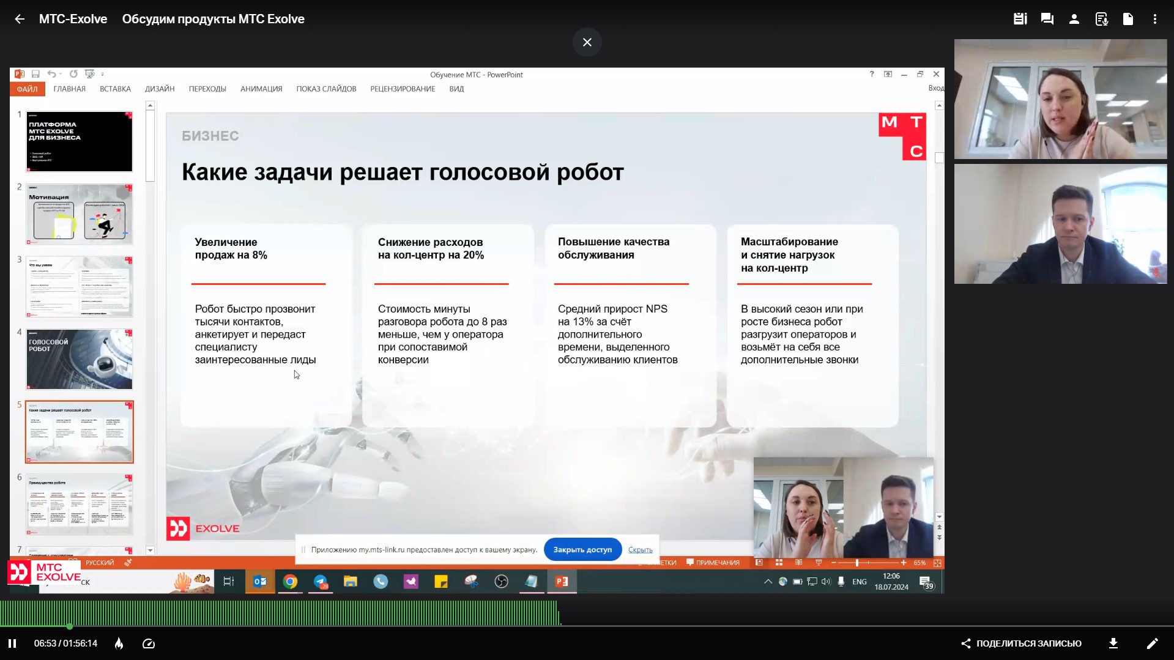Show hidden tray icons chevron

click(768, 582)
